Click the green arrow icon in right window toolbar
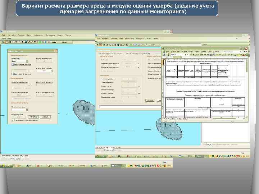 [x=131, y=45]
